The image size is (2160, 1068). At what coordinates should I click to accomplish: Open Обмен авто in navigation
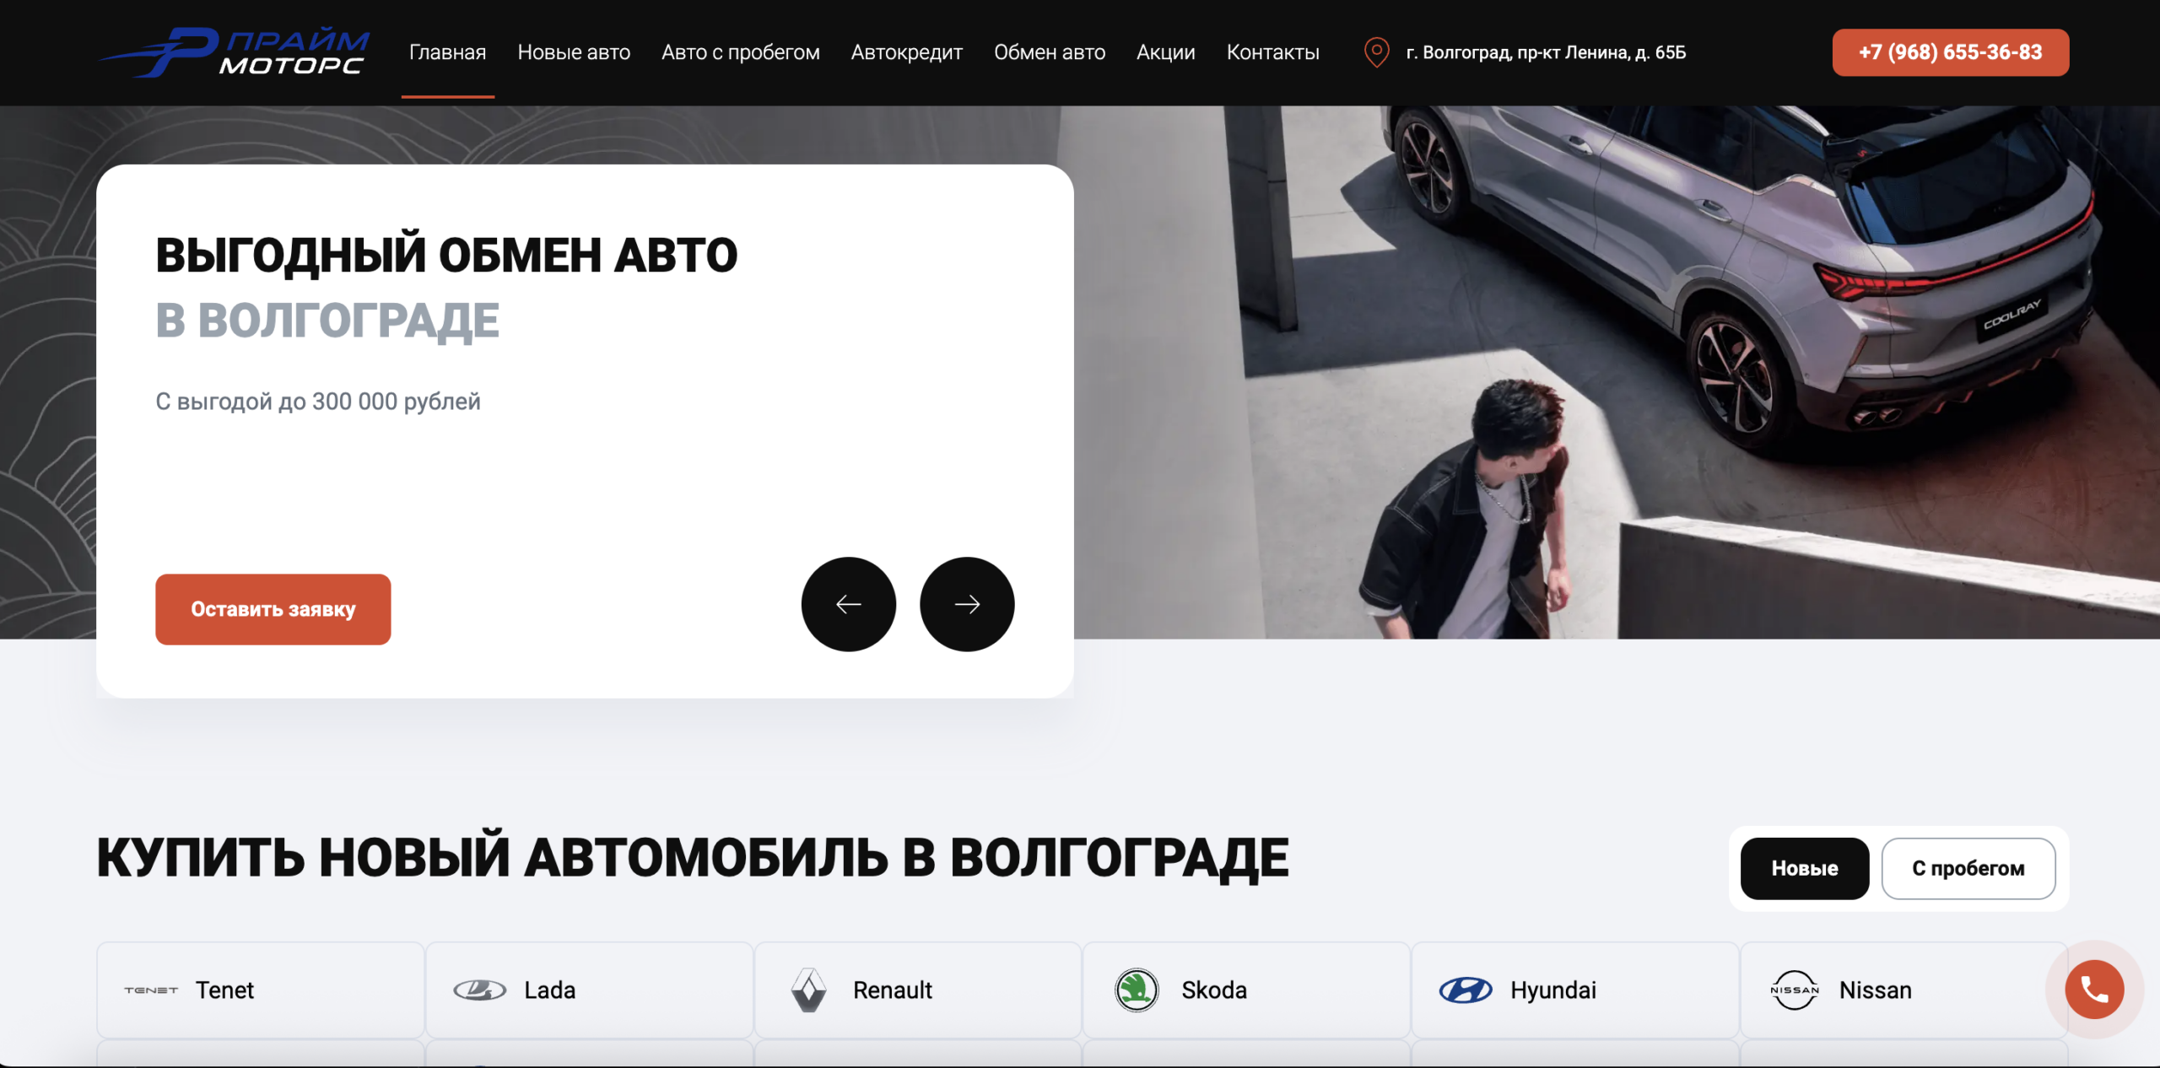(1050, 52)
